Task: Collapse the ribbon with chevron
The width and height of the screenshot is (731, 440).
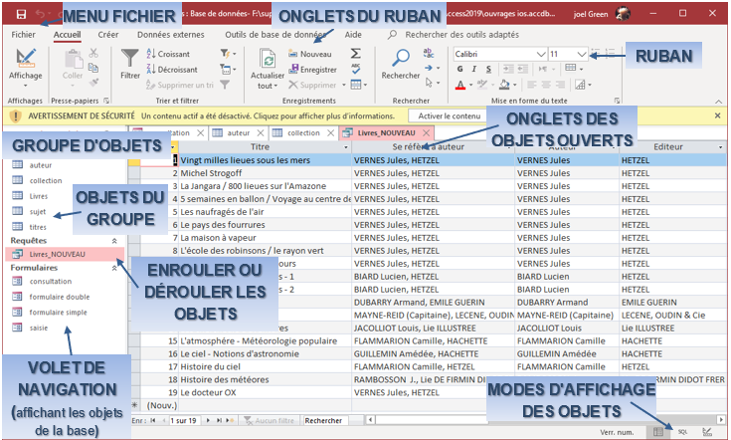Action: pos(718,102)
